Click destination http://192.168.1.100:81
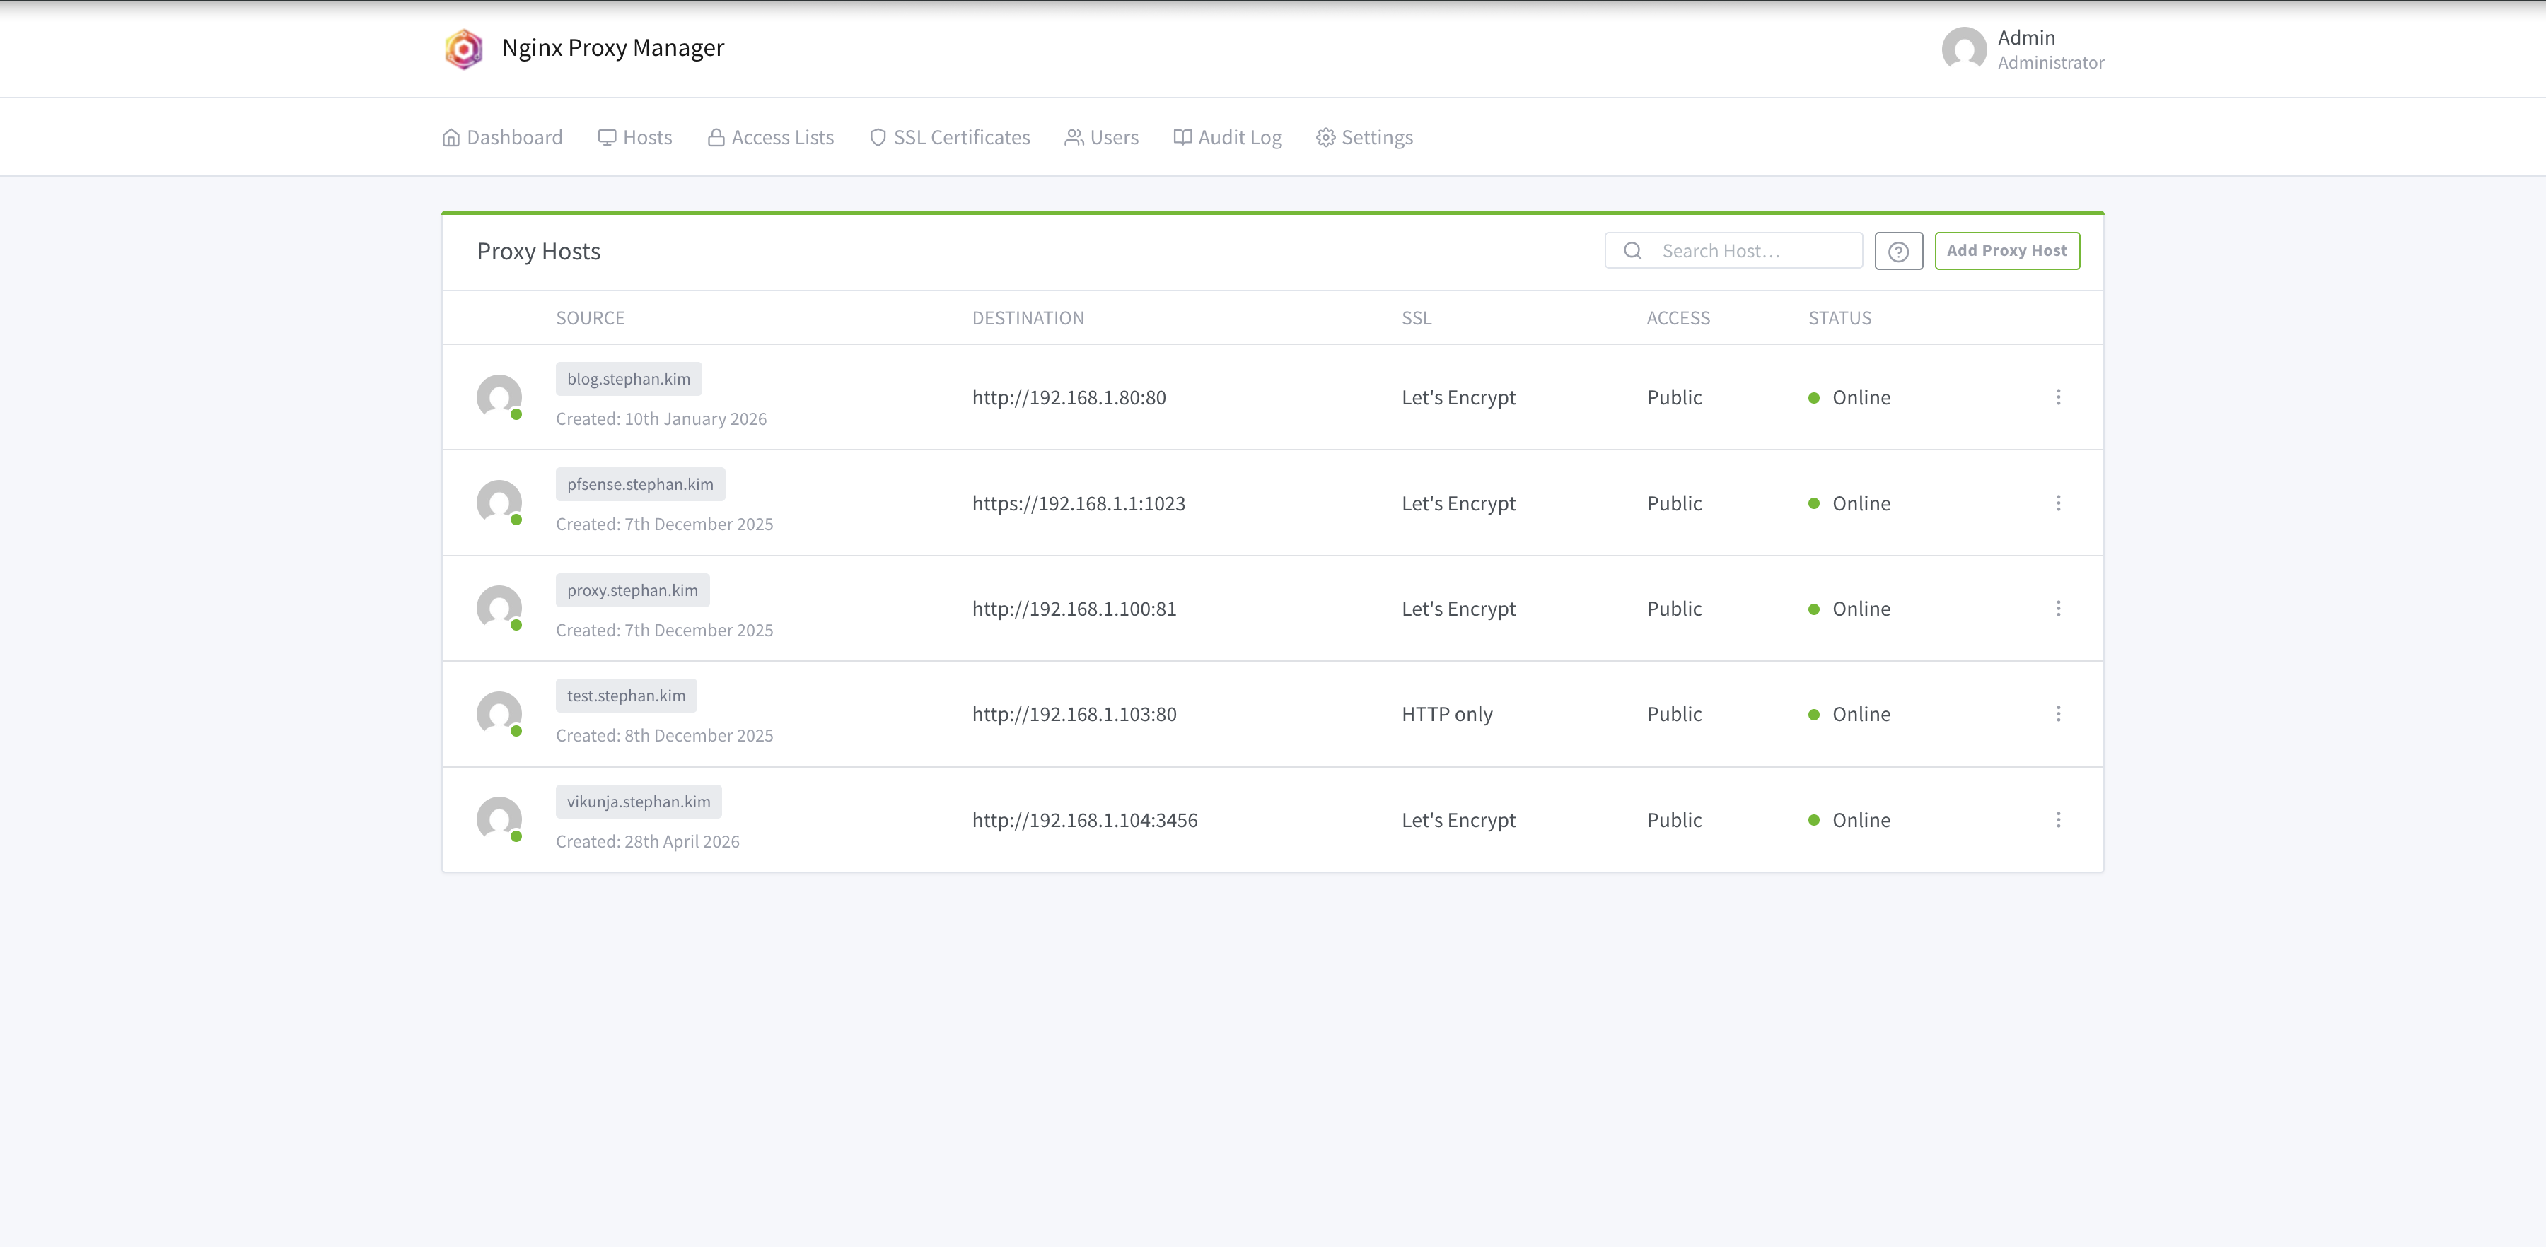This screenshot has height=1247, width=2546. 1074,609
